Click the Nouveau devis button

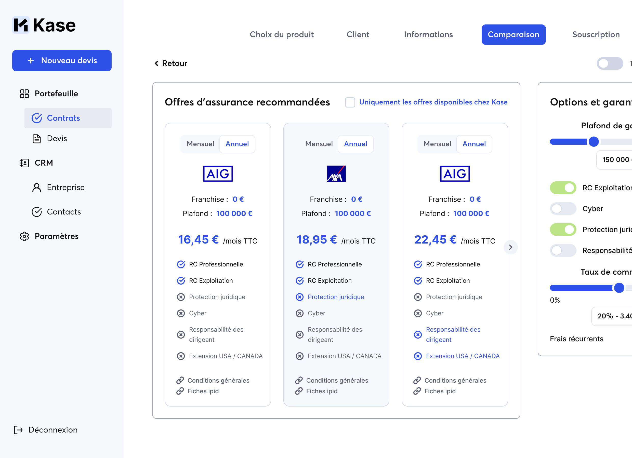pos(62,60)
